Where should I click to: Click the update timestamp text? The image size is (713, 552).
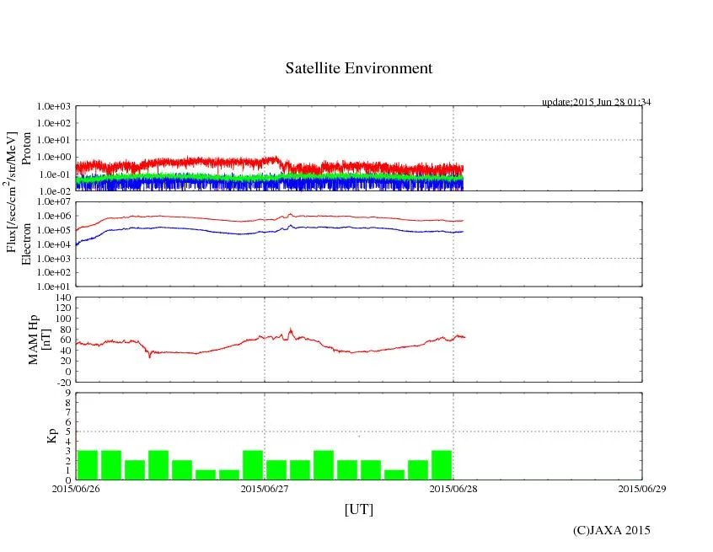[x=596, y=102]
